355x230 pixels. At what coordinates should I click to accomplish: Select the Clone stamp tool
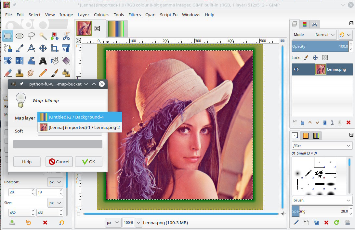[x=20, y=73]
